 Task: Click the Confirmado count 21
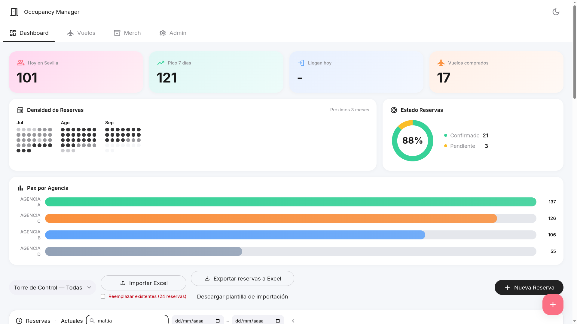tap(485, 136)
